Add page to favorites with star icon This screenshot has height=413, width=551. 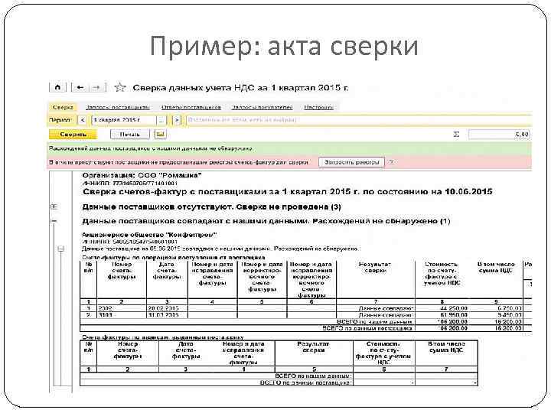(x=120, y=87)
